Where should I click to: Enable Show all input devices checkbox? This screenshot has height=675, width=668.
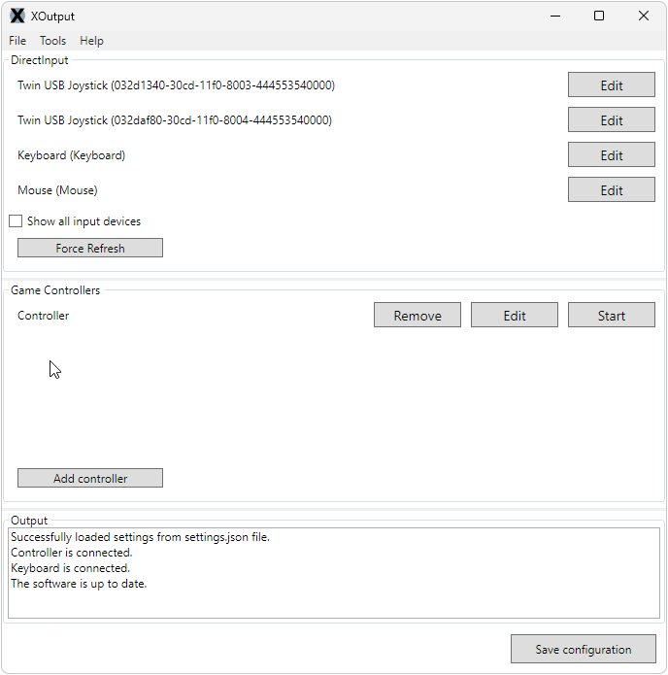[16, 221]
